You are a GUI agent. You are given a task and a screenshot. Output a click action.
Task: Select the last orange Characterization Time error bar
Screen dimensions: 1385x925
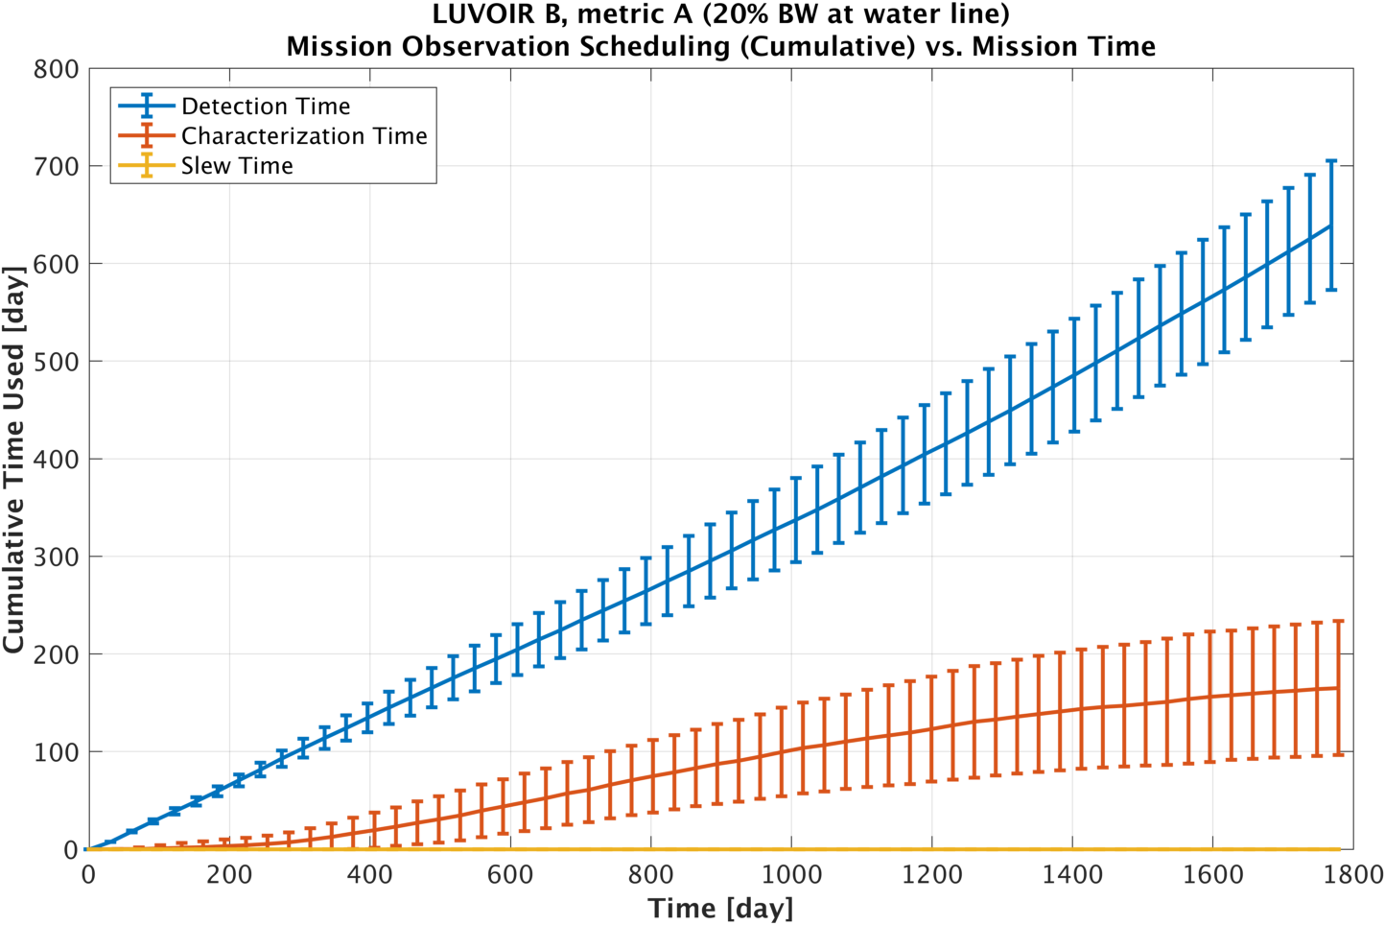click(x=1338, y=687)
